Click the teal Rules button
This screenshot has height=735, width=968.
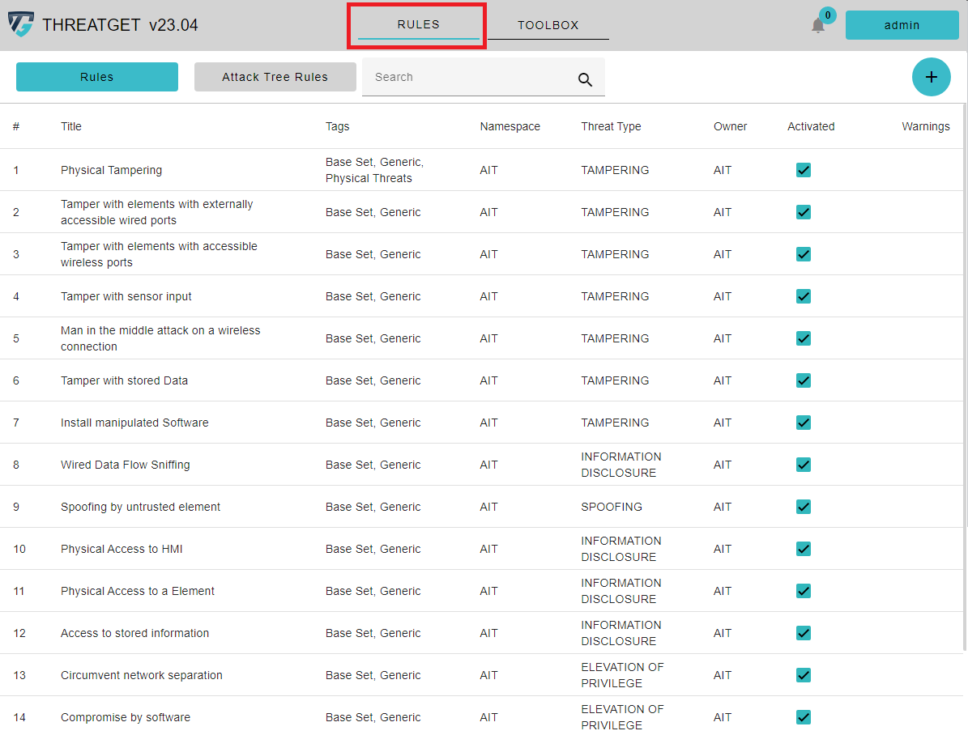(x=96, y=77)
